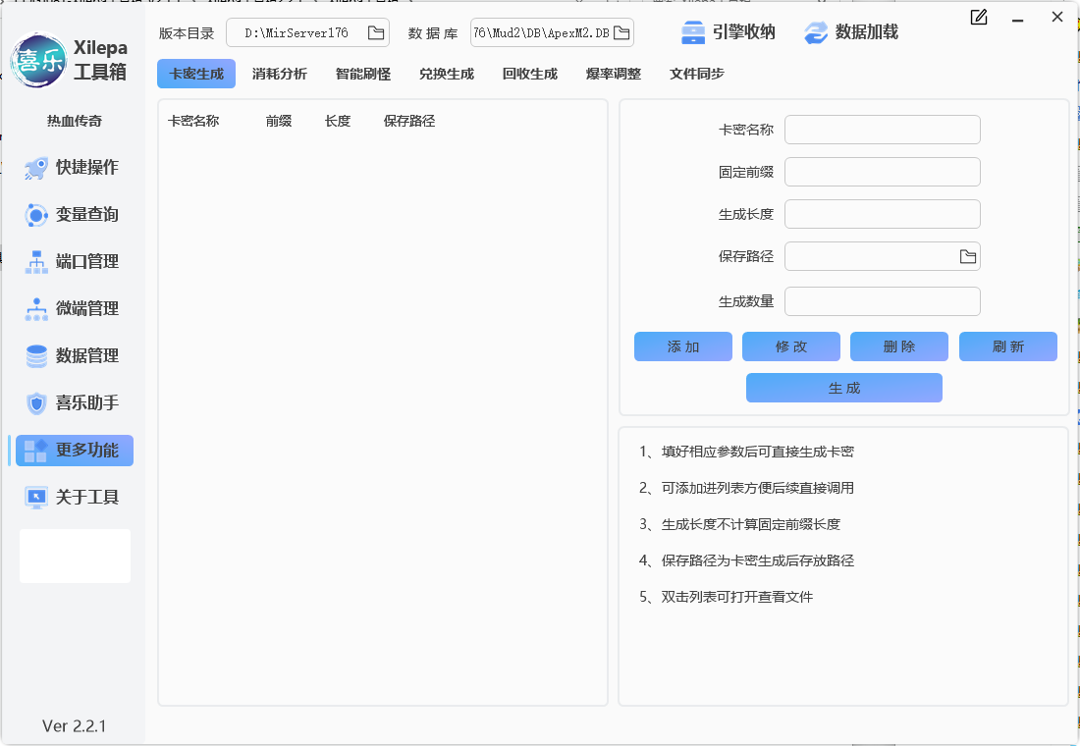Click the 卡密名称 column header
Viewport: 1080px width, 746px height.
tap(193, 122)
